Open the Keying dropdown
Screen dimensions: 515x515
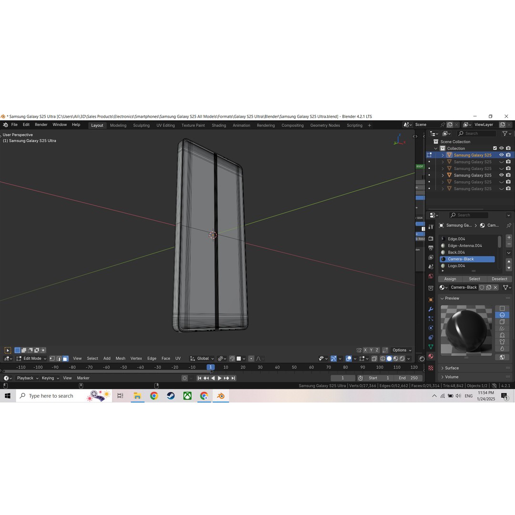click(x=50, y=378)
